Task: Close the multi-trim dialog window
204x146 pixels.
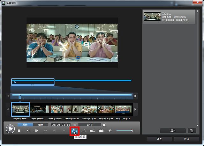Action: [198, 2]
